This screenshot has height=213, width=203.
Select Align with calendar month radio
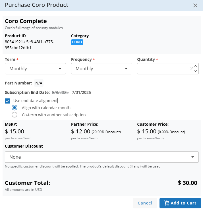[14, 107]
